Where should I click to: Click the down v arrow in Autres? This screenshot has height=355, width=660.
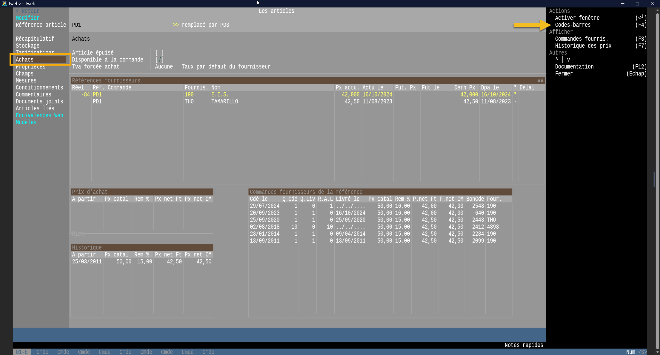pyautogui.click(x=568, y=60)
